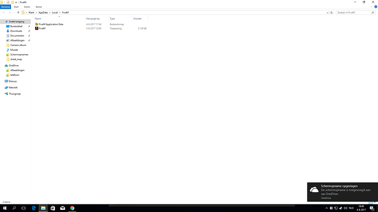This screenshot has width=378, height=212.
Task: Expand the ribbon with the chevron
Action: [371, 7]
